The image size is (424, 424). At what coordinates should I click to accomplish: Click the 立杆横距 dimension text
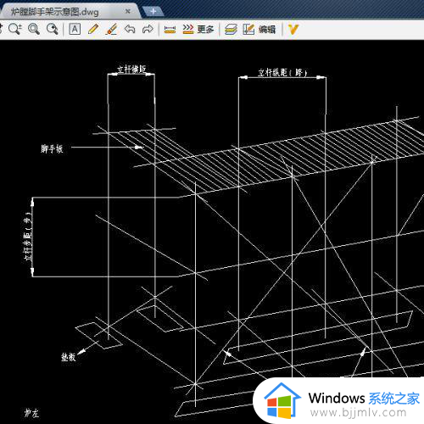click(x=131, y=69)
